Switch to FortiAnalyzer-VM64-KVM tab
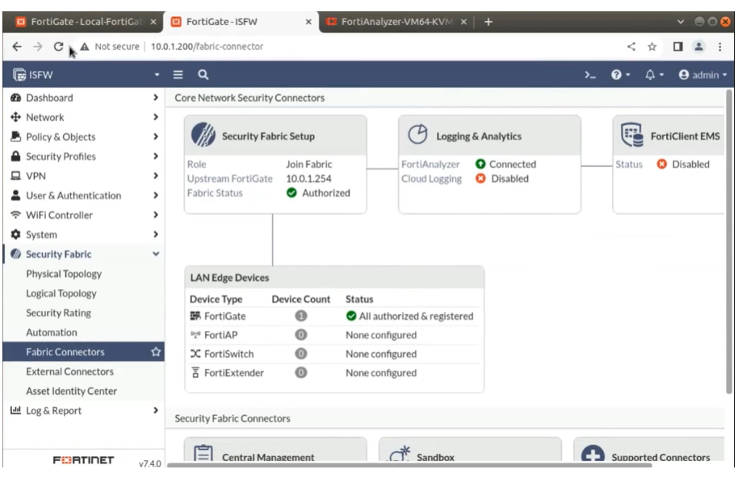Screen dimensions: 738x482 click(x=398, y=22)
